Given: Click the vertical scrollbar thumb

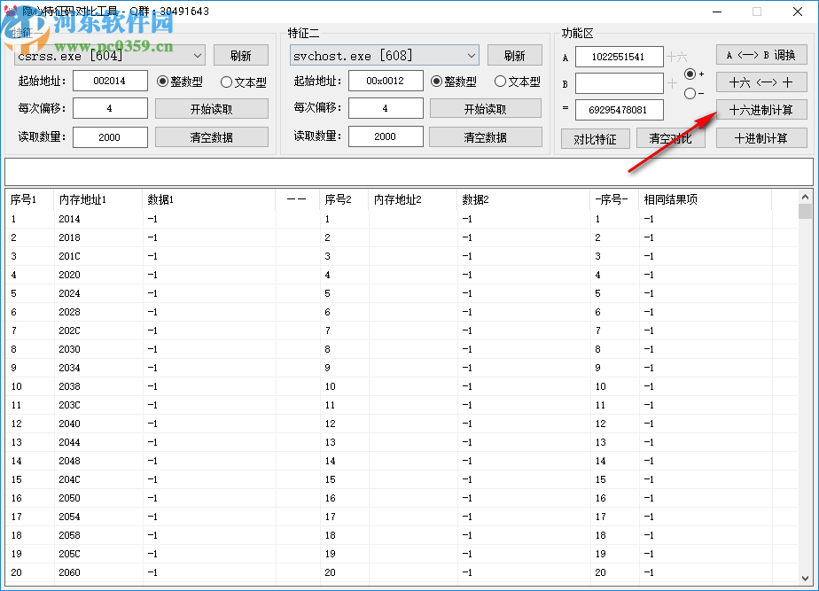Looking at the screenshot, I should 805,212.
